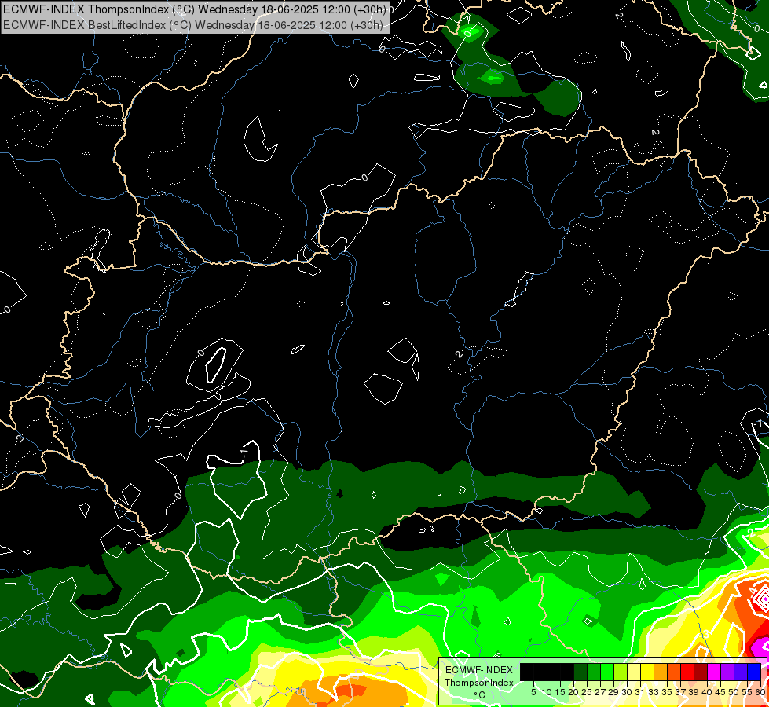Select the lime 29–30 legend swatch
Image resolution: width=769 pixels, height=707 pixels.
pos(621,672)
